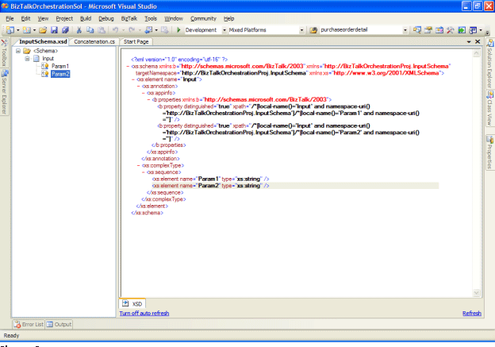The width and height of the screenshot is (495, 347).
Task: Click the XSD pane scroll down arrow
Action: 477,293
